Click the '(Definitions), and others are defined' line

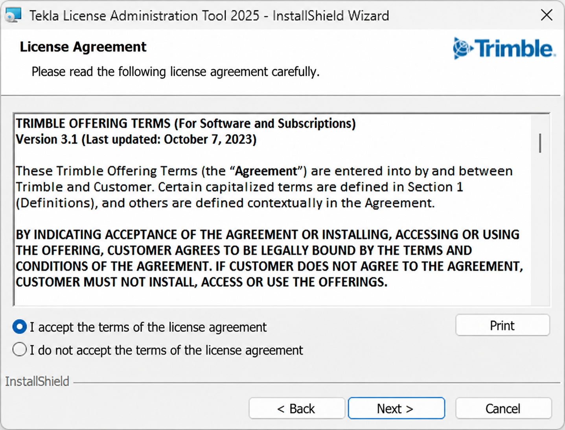(x=225, y=203)
